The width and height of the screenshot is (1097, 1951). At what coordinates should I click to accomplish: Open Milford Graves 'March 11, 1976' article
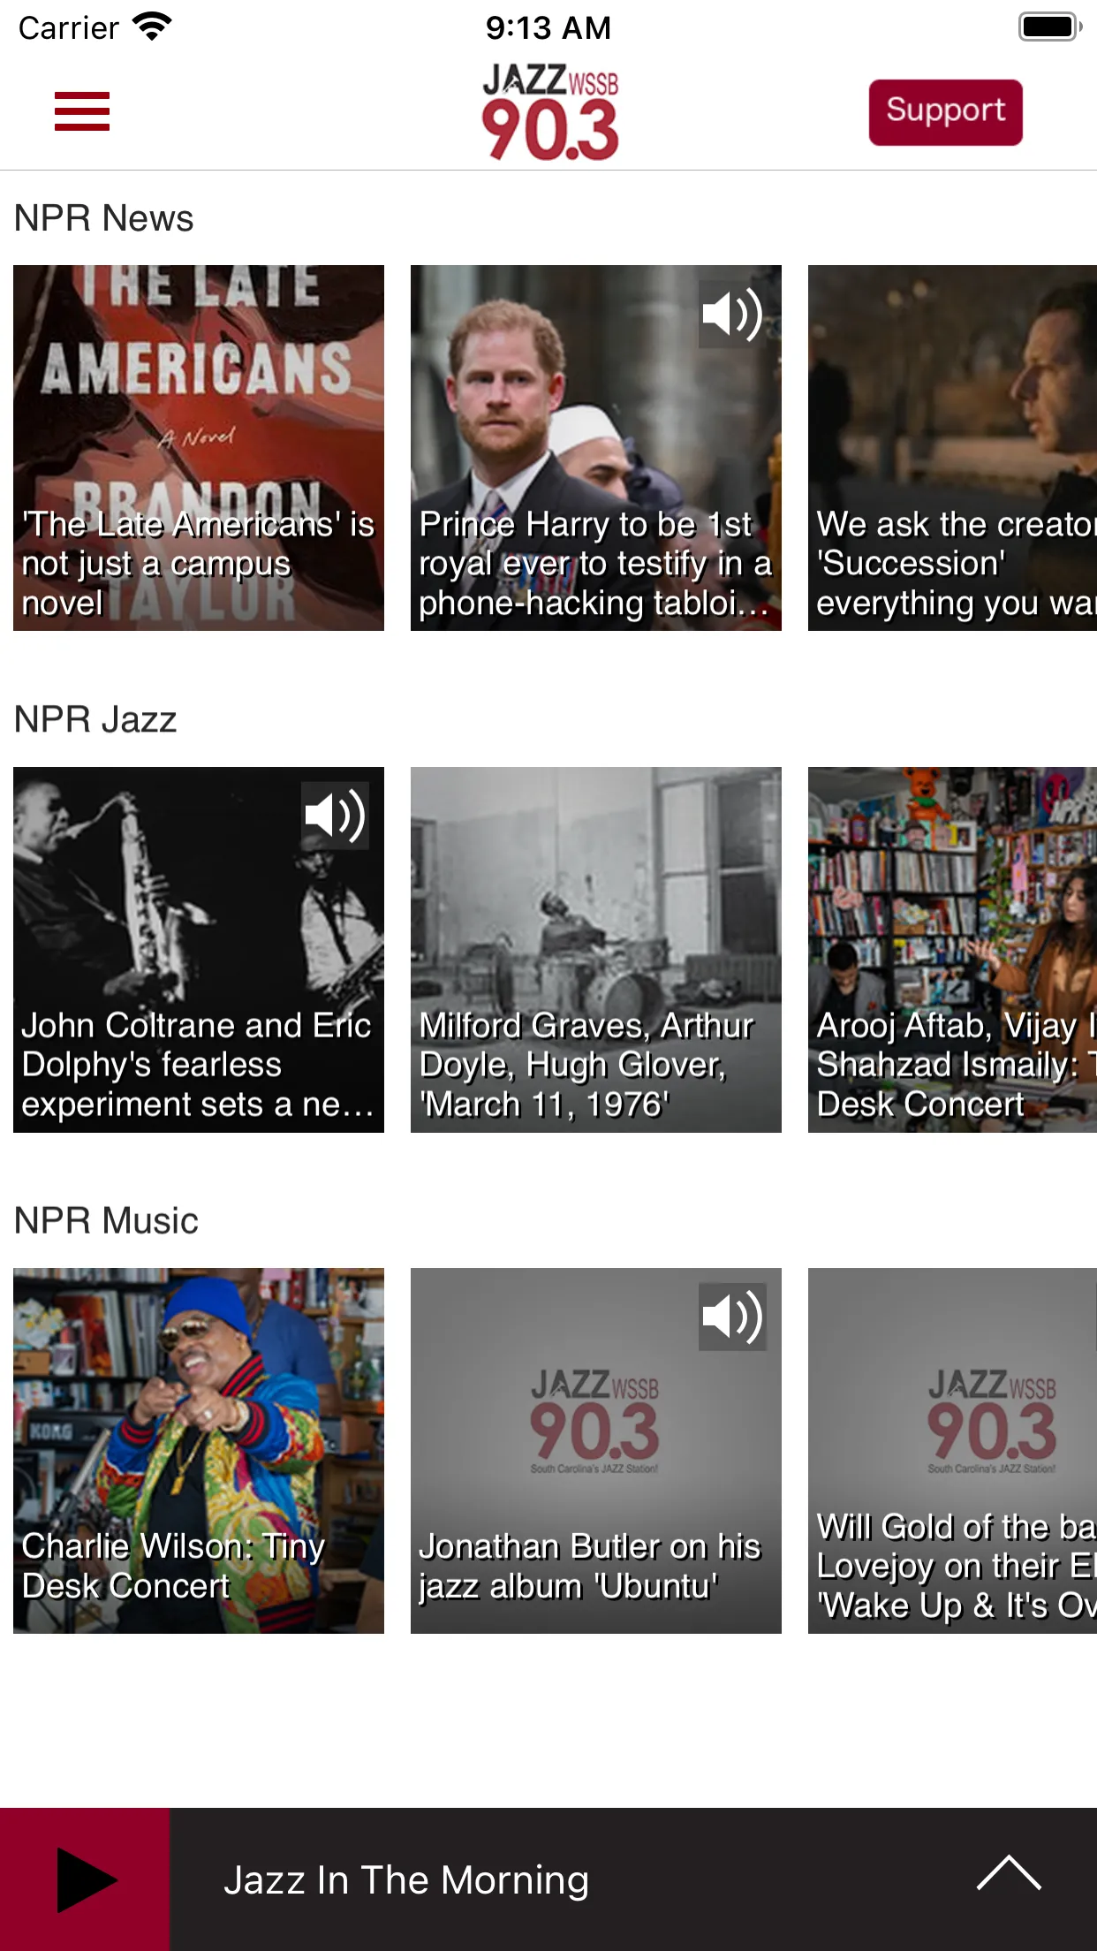596,950
